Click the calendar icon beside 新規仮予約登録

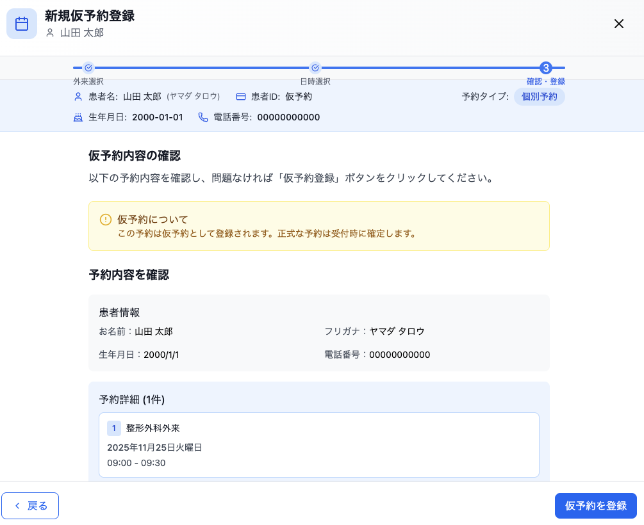[21, 24]
